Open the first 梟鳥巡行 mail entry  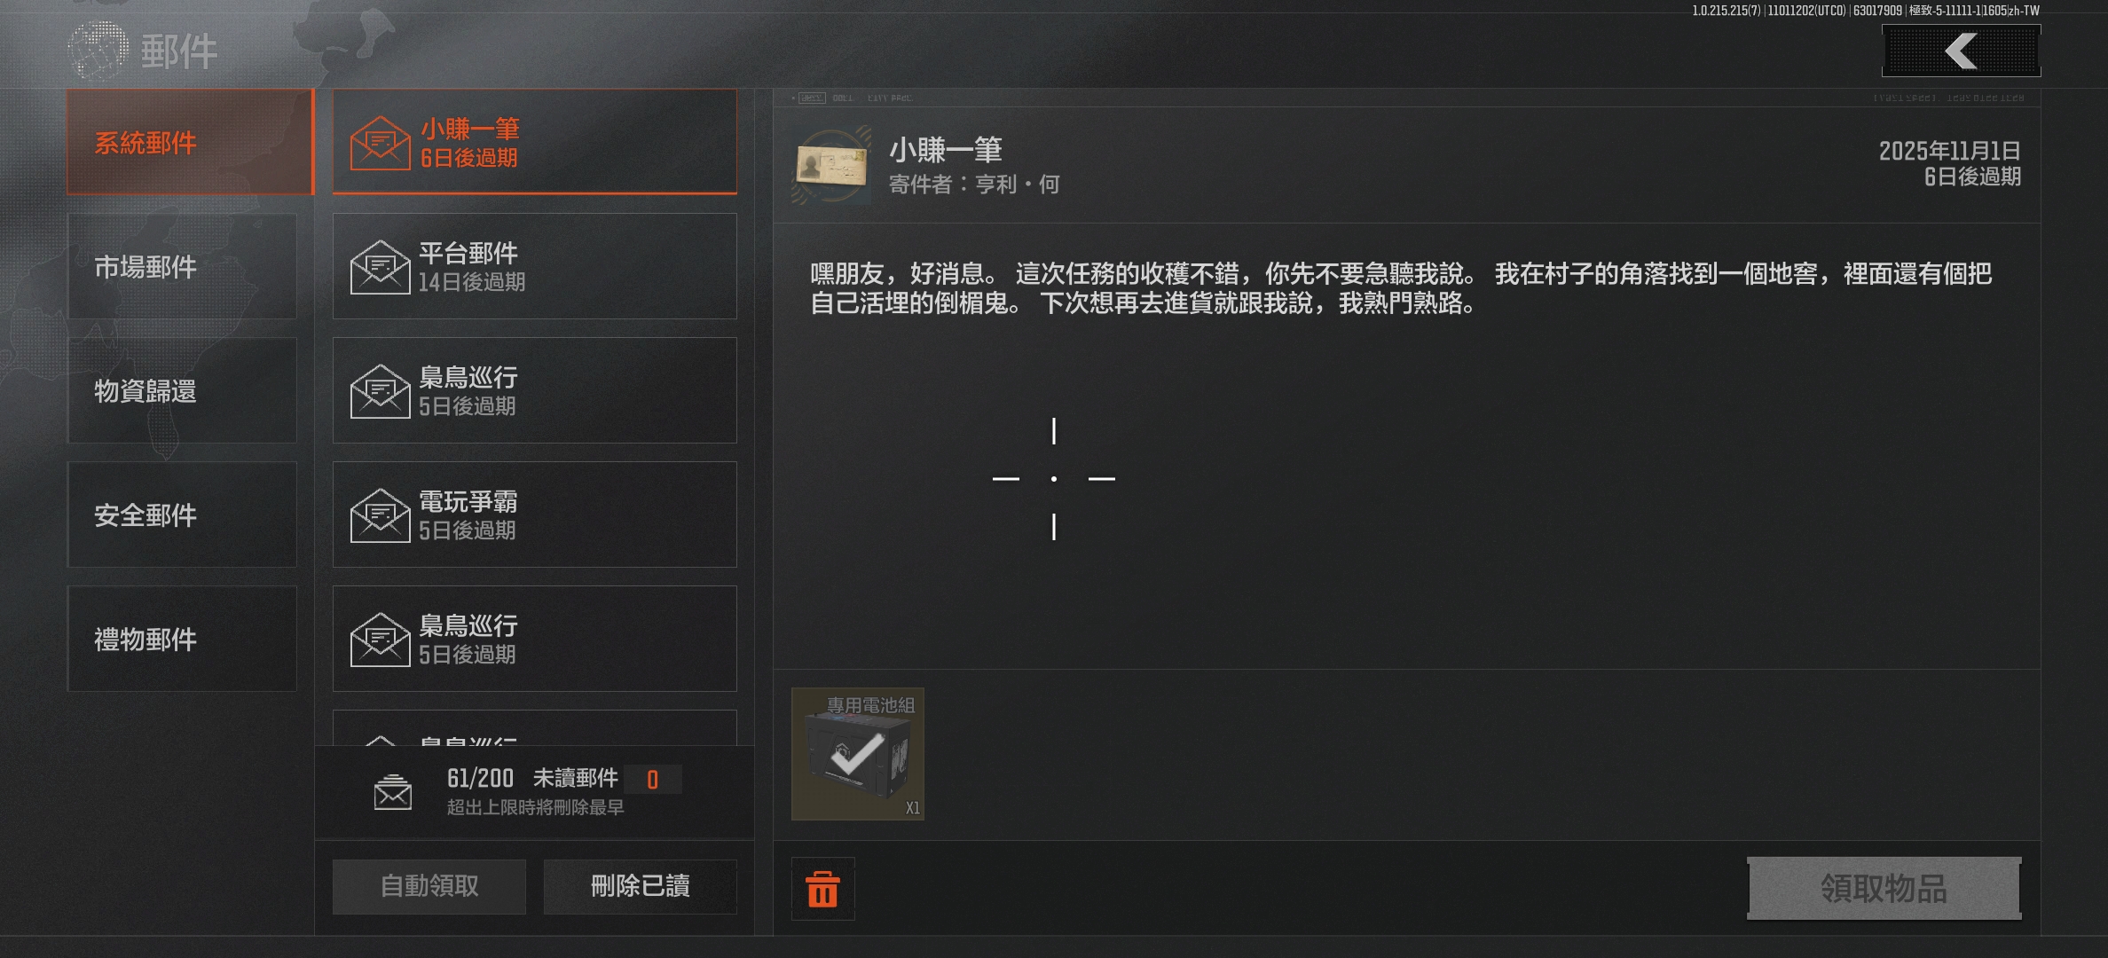click(534, 390)
